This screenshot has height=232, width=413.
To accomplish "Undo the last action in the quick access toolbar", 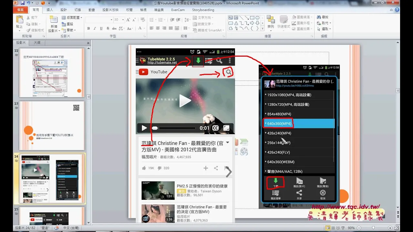I will point(29,3).
